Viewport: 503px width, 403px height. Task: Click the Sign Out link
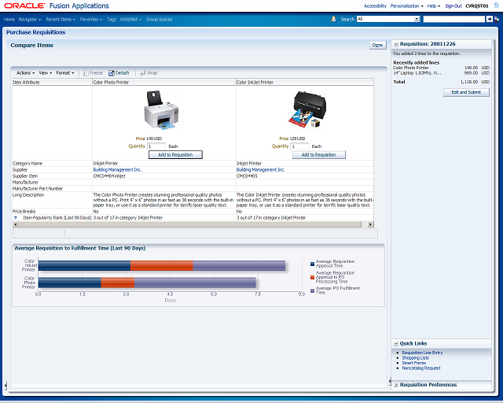(x=453, y=6)
